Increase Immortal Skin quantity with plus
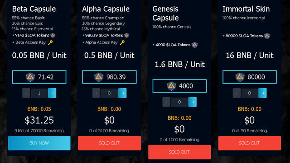290x163 pixels. [x=263, y=93]
